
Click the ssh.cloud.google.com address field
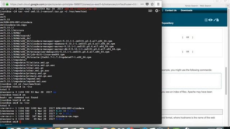click(74, 4)
